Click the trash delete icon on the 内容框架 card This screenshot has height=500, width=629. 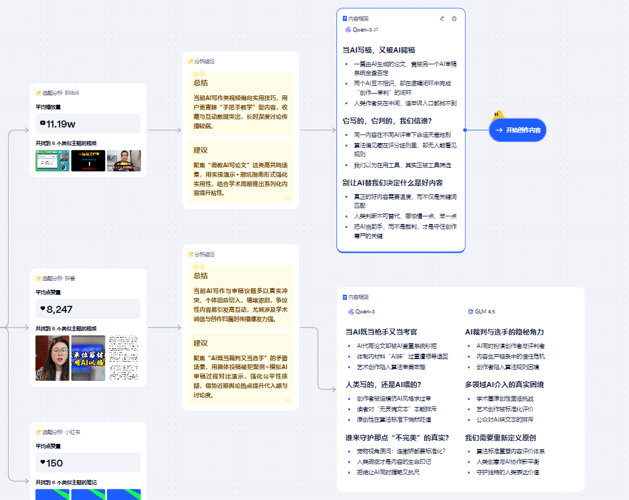[x=454, y=19]
